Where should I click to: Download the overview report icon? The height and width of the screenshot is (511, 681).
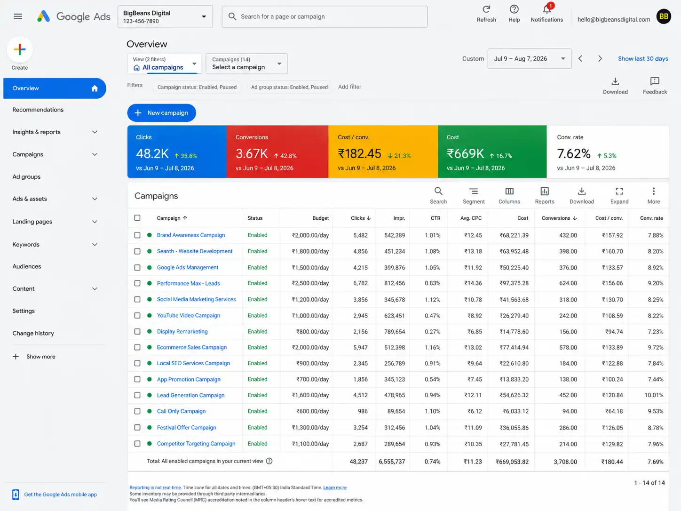(615, 81)
